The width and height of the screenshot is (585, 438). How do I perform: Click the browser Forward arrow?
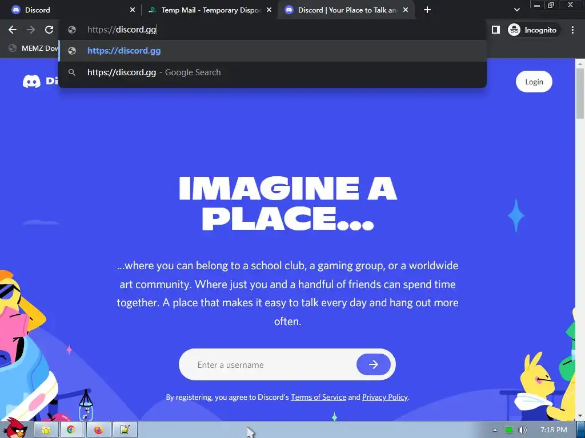[31, 30]
